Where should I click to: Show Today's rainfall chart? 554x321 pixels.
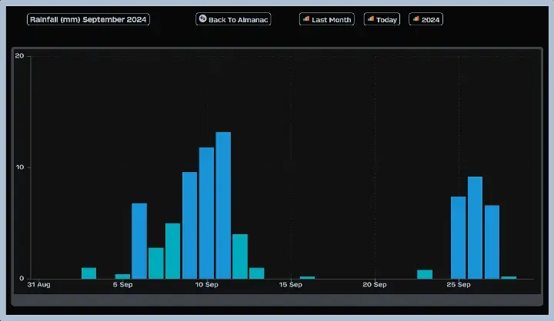pyautogui.click(x=381, y=19)
